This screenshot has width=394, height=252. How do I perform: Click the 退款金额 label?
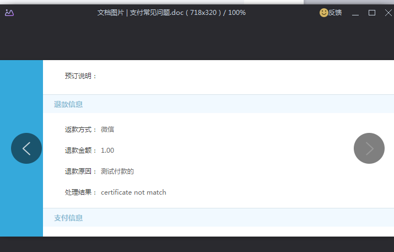(x=80, y=151)
